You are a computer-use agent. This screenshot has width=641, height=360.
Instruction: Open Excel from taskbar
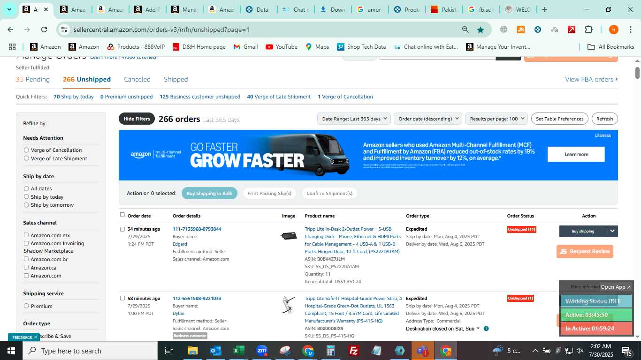pos(239,351)
